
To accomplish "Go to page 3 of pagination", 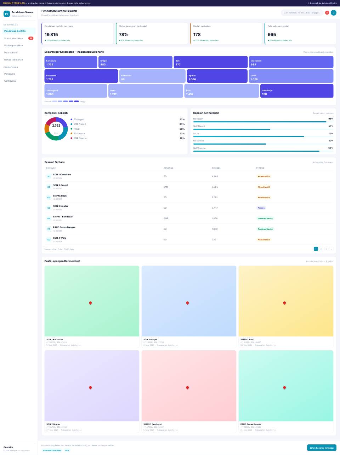I will pos(326,249).
